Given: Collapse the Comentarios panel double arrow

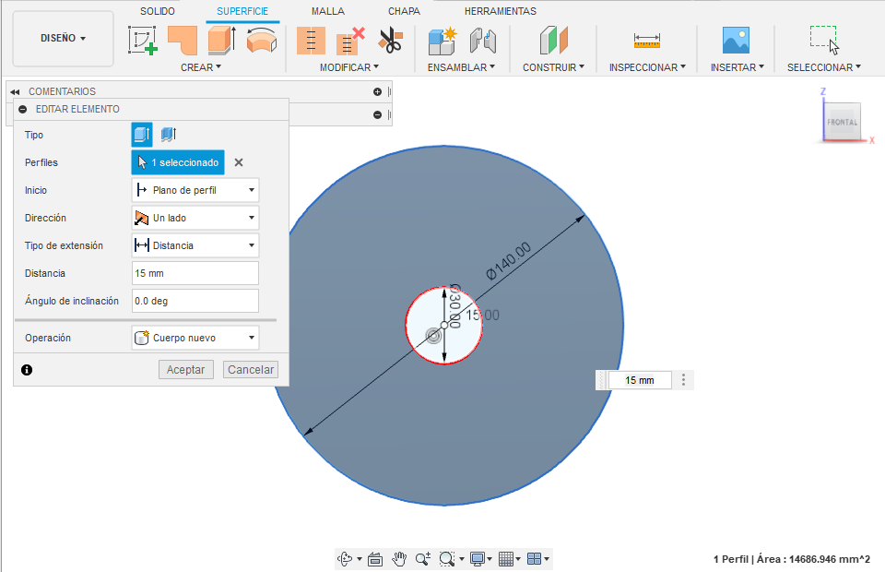Looking at the screenshot, I should click(15, 91).
